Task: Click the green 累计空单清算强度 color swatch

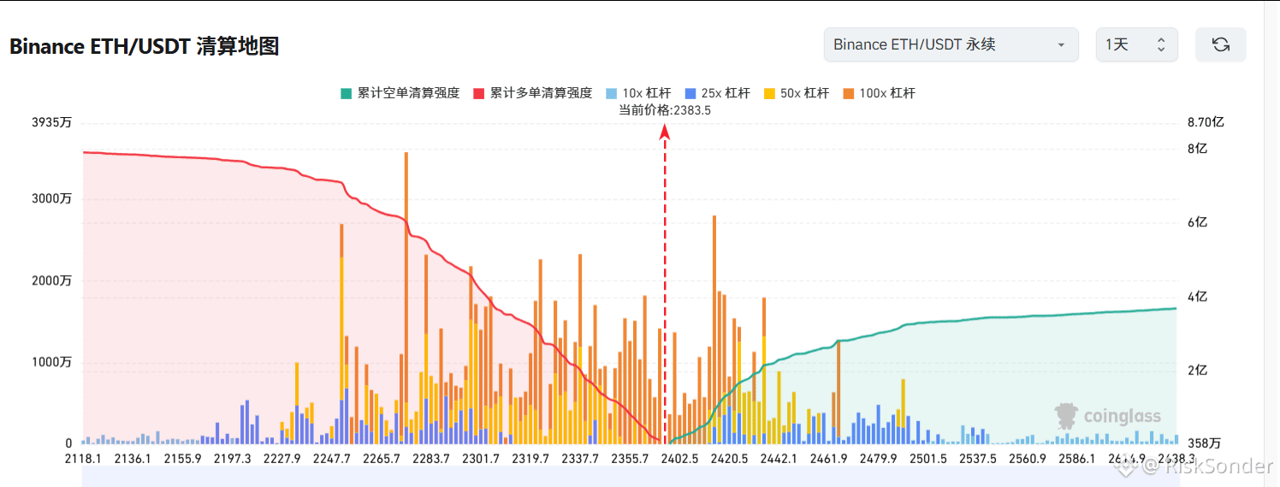Action: coord(346,93)
